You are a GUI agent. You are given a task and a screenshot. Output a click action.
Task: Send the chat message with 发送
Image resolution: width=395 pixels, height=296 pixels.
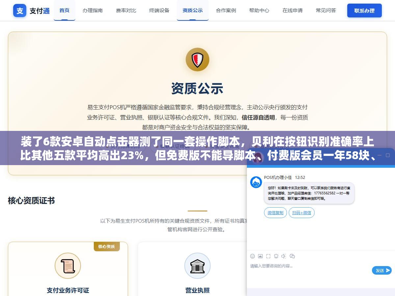(x=382, y=270)
